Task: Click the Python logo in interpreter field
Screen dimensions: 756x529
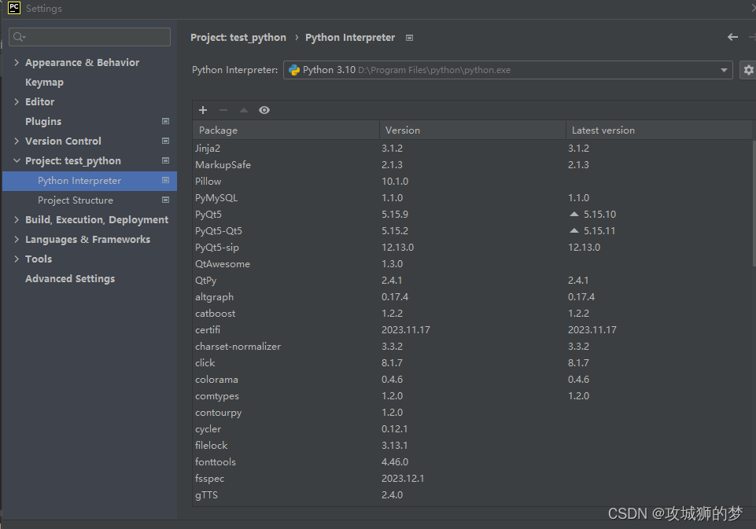Action: pos(294,70)
